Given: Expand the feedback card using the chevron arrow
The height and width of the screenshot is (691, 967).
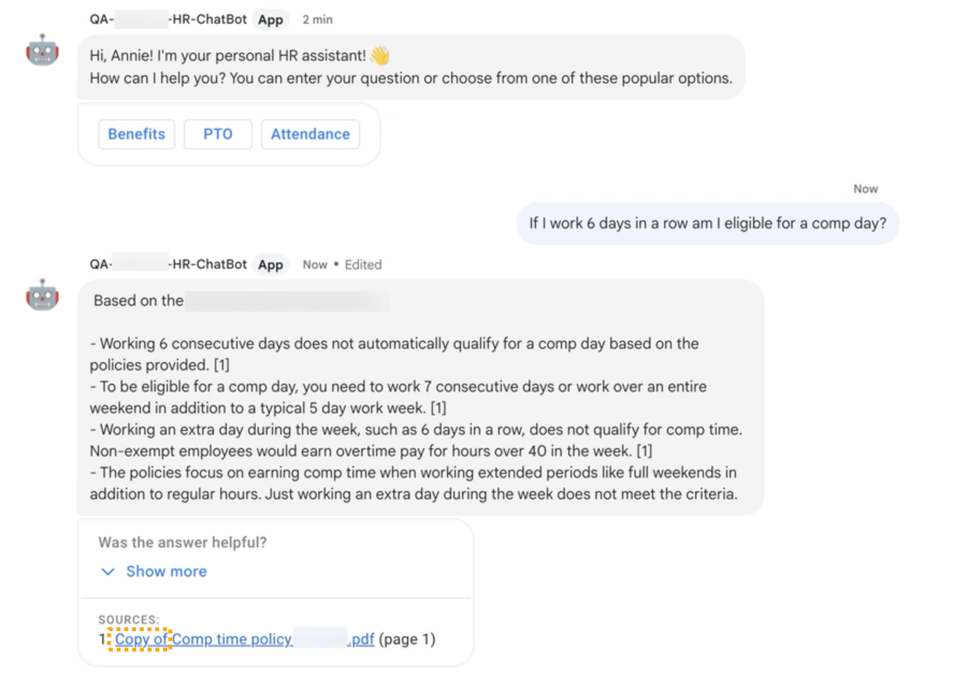Looking at the screenshot, I should 108,572.
